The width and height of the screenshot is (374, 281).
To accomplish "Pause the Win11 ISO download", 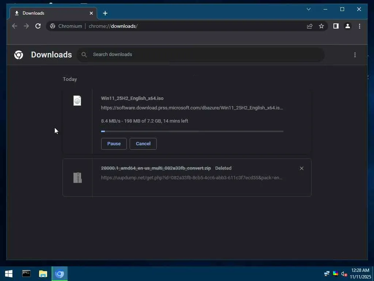I will tap(114, 143).
